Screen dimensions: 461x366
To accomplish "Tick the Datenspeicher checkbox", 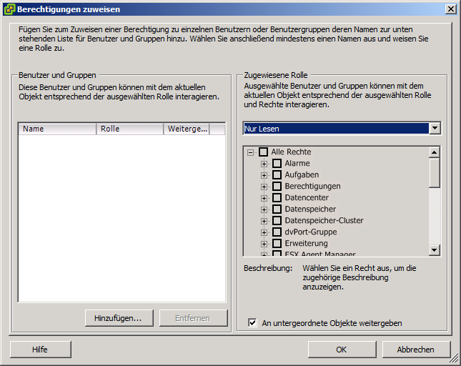I will tap(277, 209).
